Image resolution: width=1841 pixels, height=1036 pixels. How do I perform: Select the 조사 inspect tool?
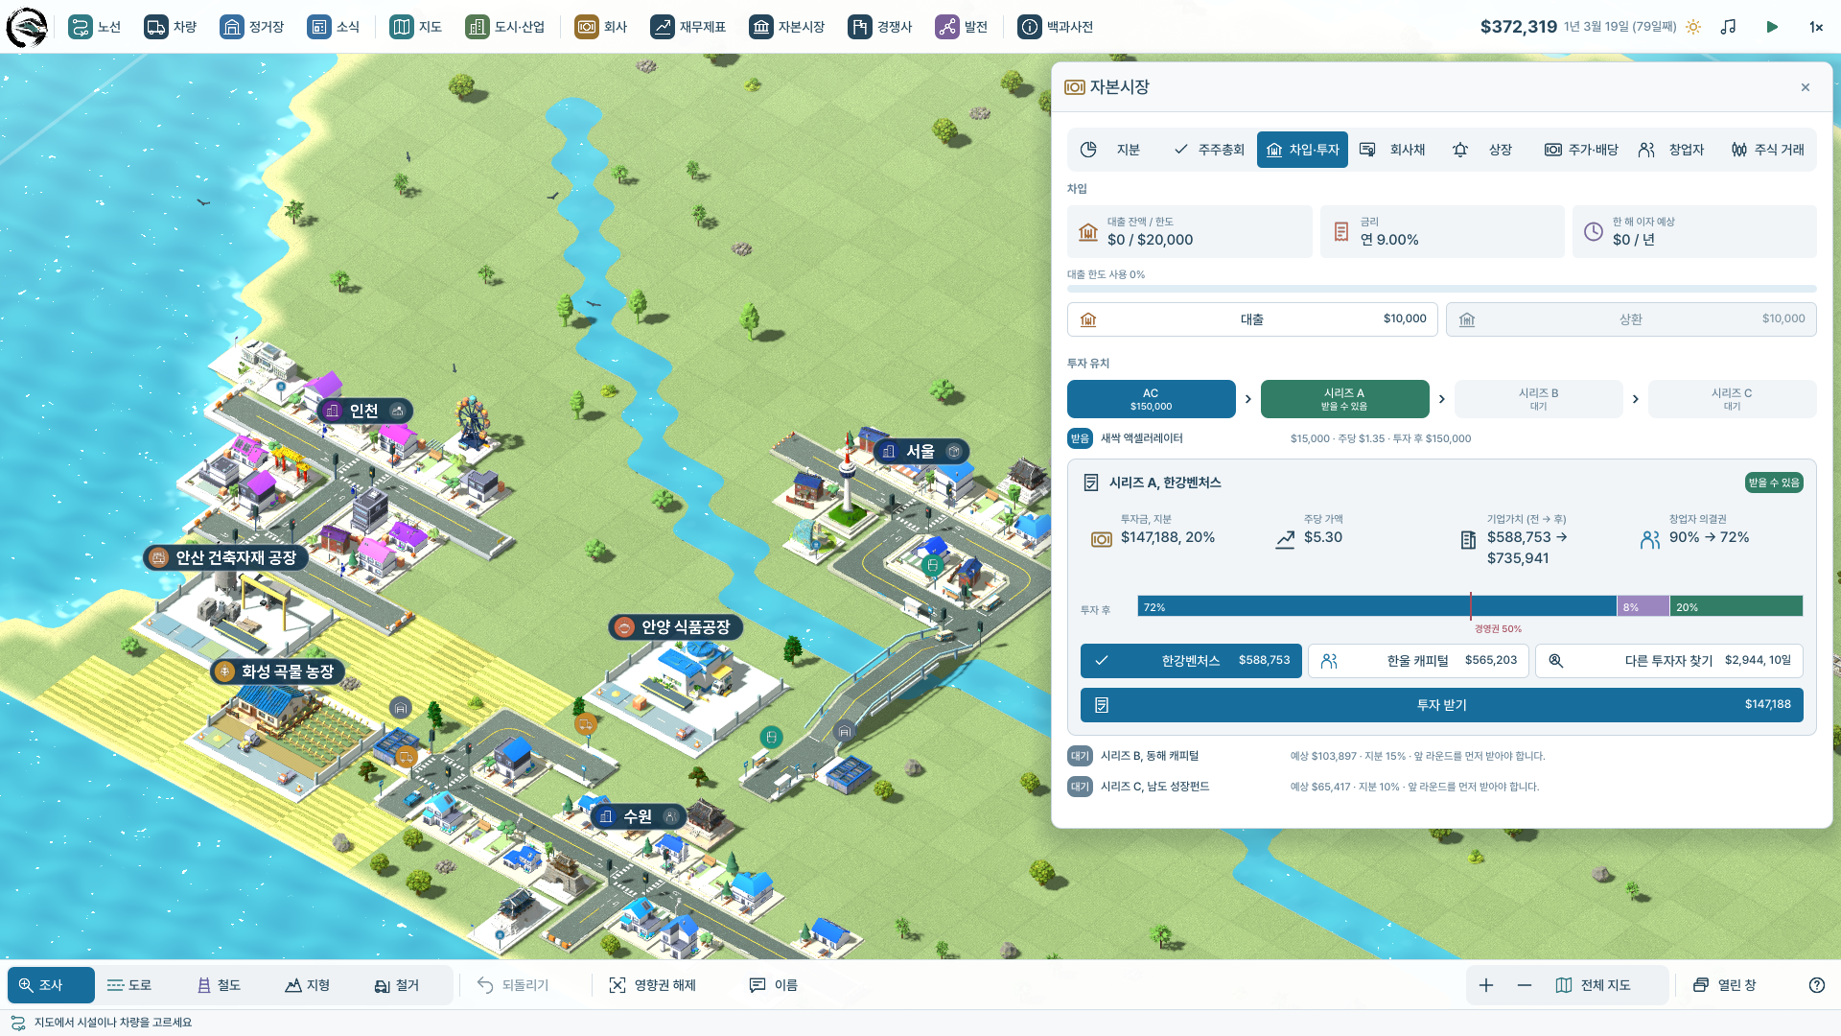[51, 985]
